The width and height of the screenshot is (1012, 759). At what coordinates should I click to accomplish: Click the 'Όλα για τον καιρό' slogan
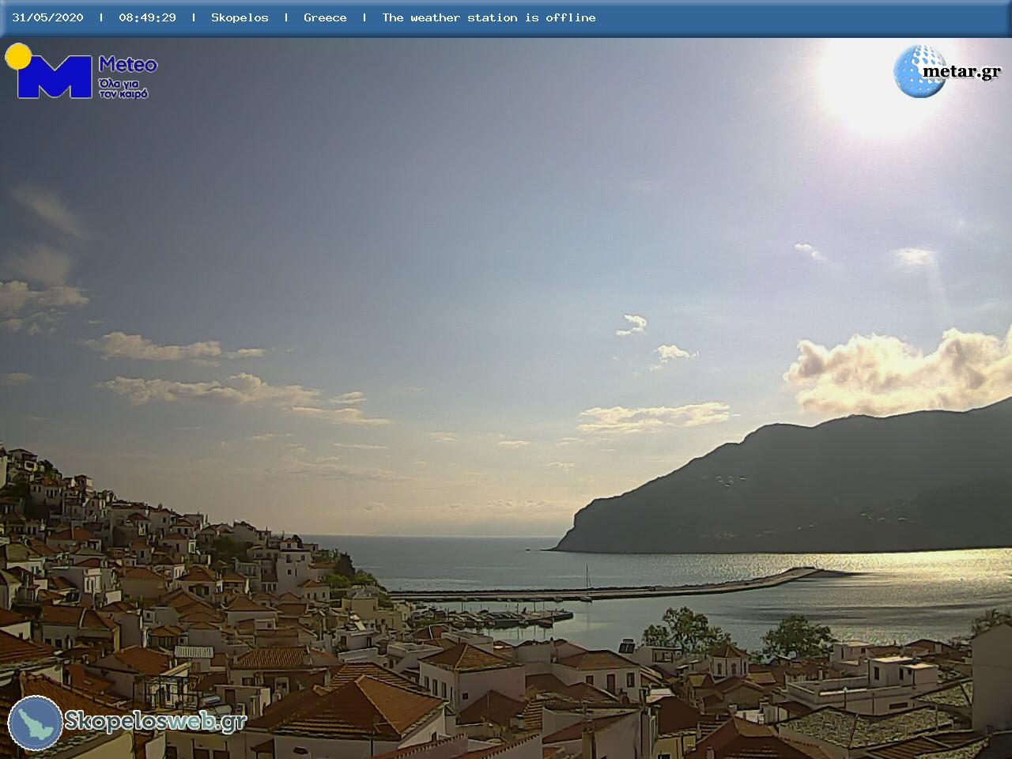point(123,89)
